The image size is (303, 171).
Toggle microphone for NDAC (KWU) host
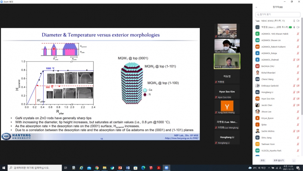tap(294, 21)
